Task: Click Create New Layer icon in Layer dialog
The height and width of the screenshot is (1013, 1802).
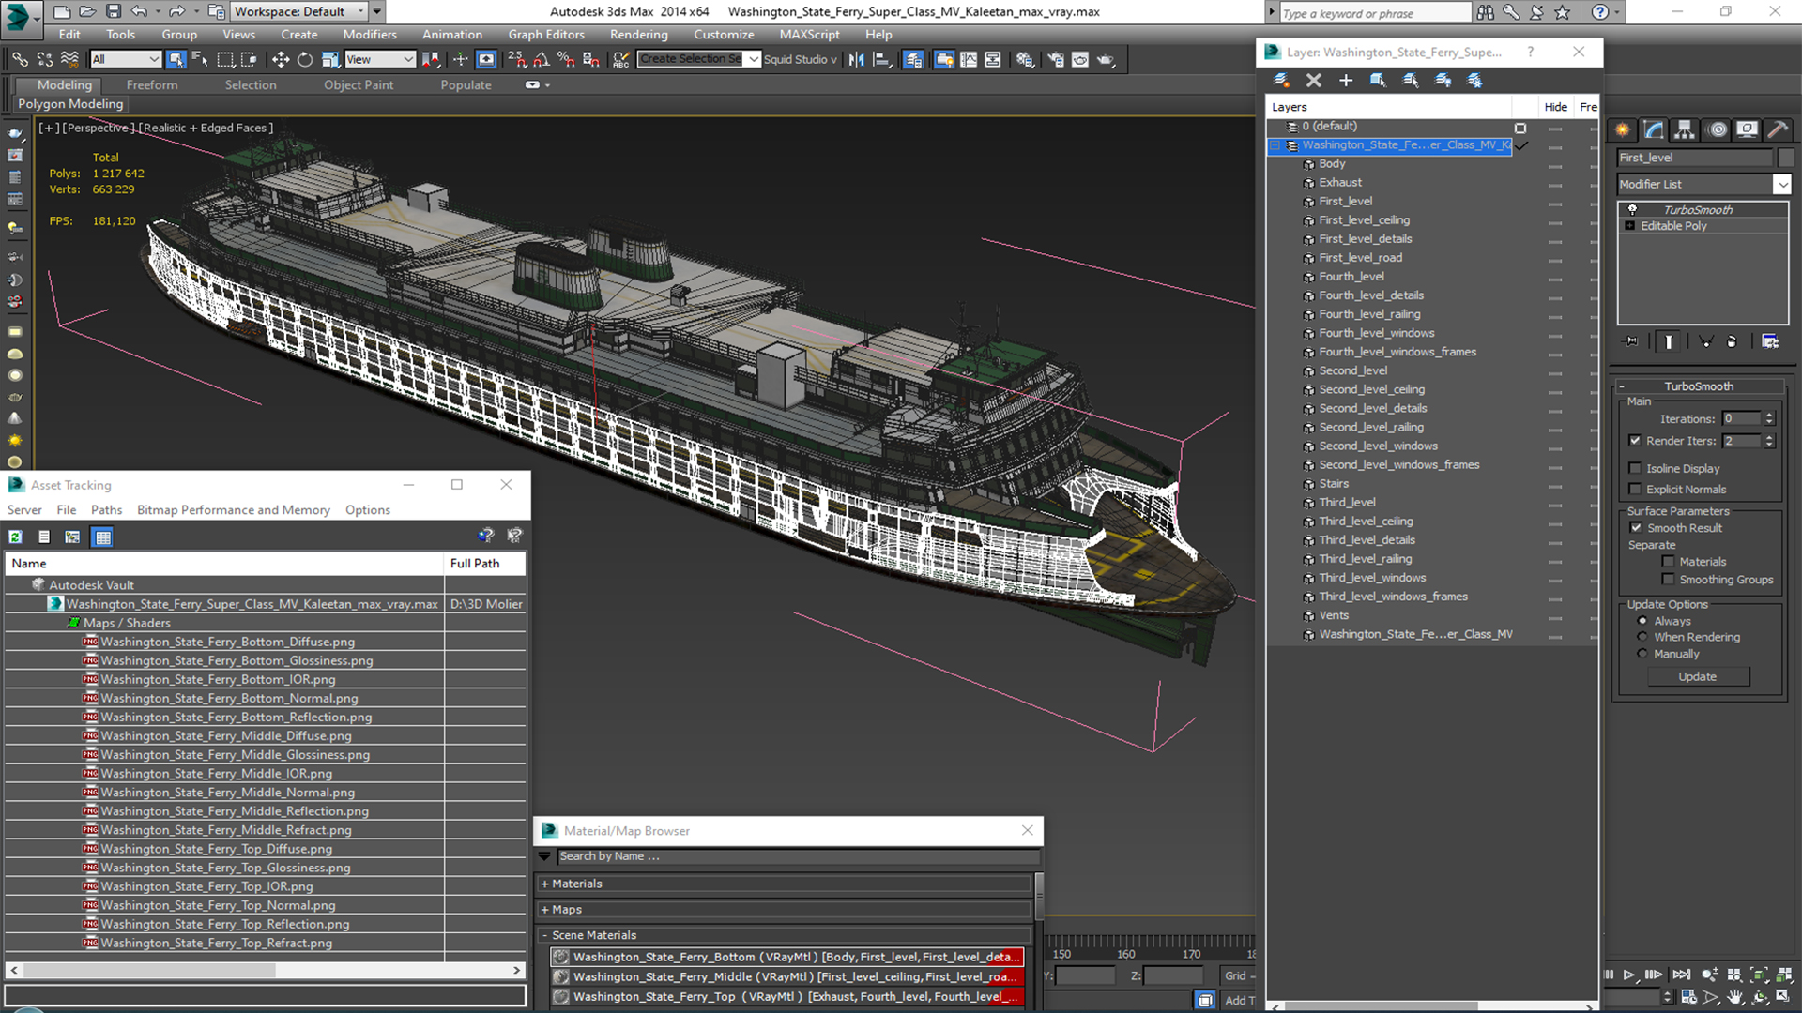Action: point(1281,81)
